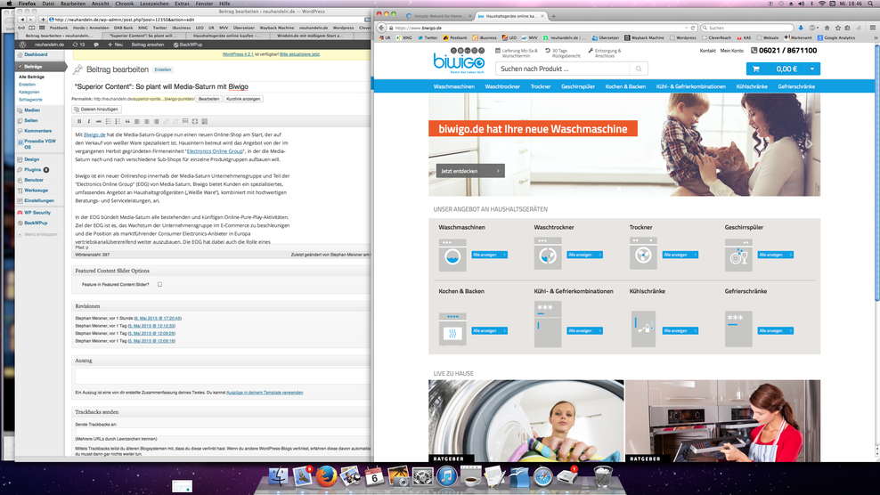Open iTunes from the Dock
Viewport: 880px width, 495px height.
447,477
